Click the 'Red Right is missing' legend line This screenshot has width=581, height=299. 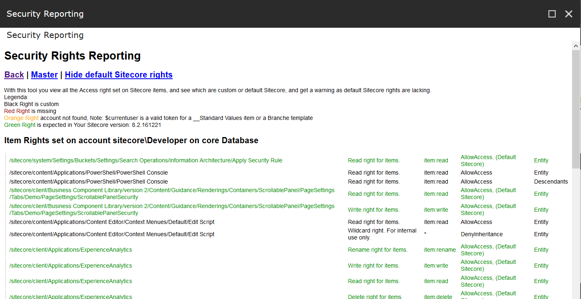tap(30, 111)
